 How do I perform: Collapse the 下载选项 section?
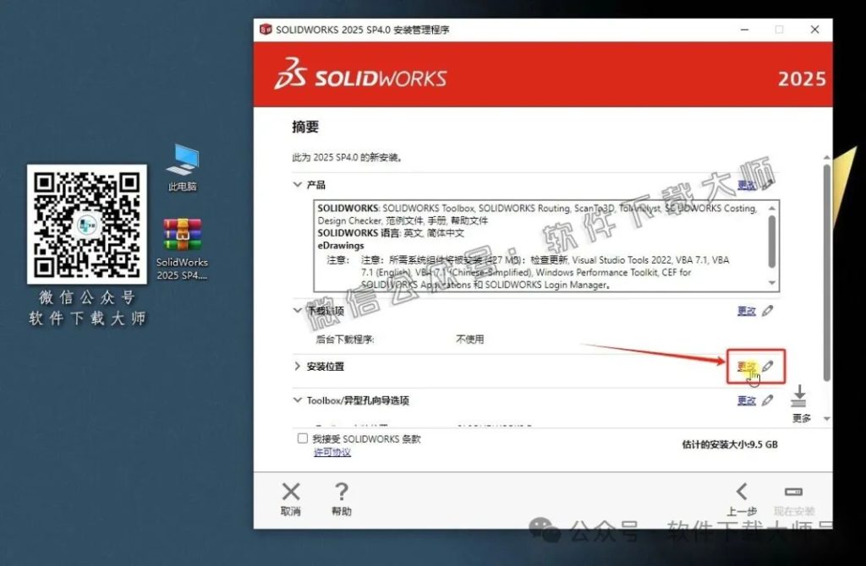pyautogui.click(x=298, y=310)
